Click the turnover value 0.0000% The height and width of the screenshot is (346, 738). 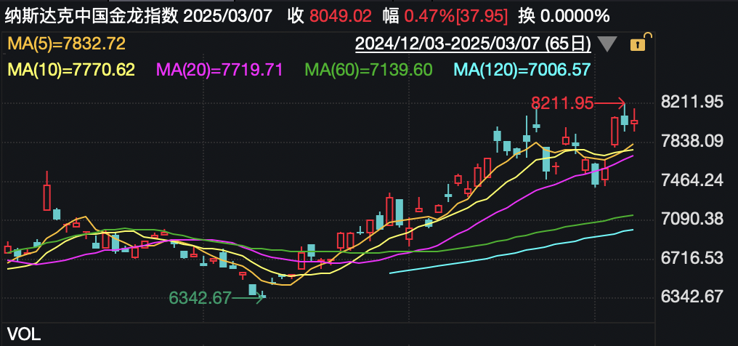(575, 17)
